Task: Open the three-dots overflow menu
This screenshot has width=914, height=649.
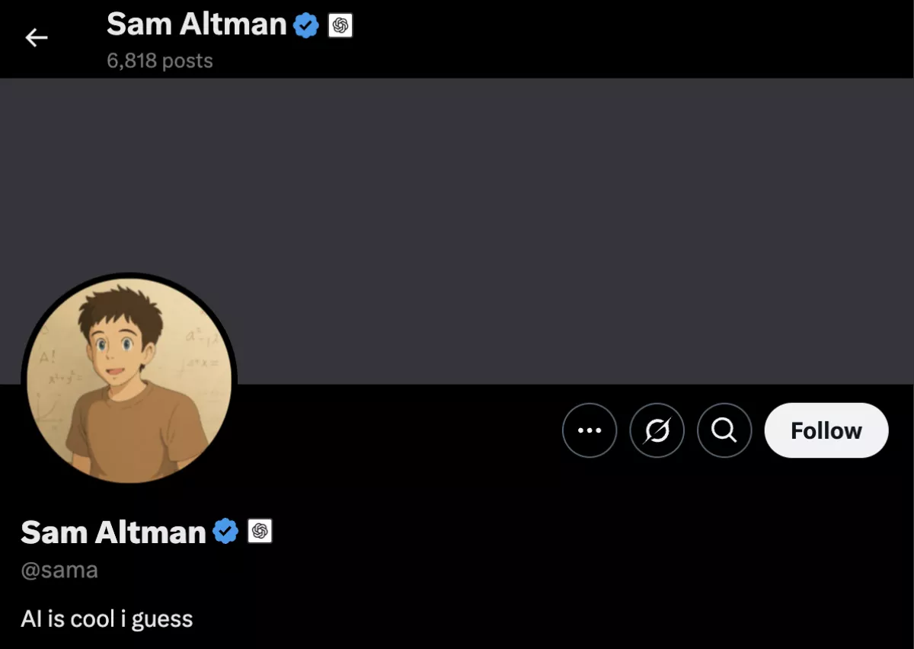Action: click(x=590, y=430)
